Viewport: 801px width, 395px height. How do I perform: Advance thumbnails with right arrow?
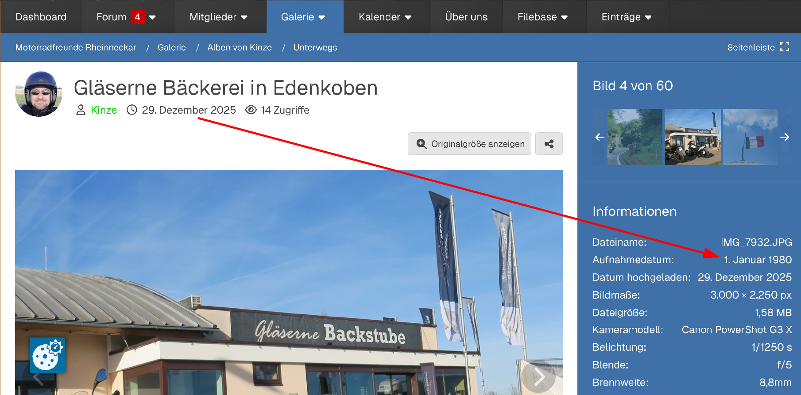tap(785, 137)
